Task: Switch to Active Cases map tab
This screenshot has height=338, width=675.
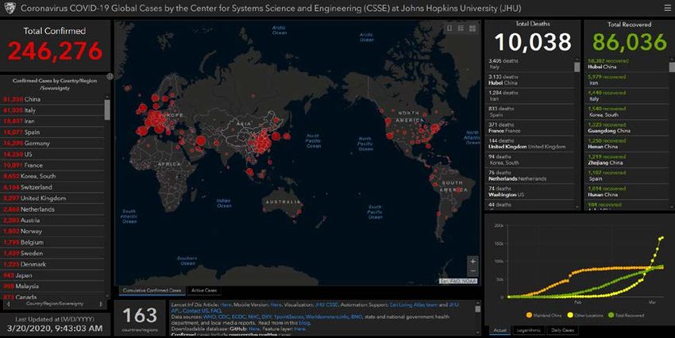Action: [204, 290]
